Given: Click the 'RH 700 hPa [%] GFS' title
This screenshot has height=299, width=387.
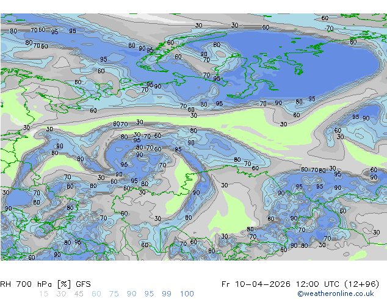Looking at the screenshot, I should [x=45, y=284].
